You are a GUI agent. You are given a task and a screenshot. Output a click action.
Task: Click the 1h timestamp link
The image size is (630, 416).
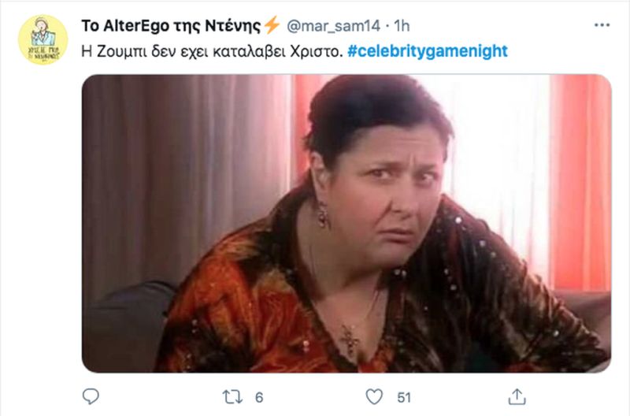402,26
